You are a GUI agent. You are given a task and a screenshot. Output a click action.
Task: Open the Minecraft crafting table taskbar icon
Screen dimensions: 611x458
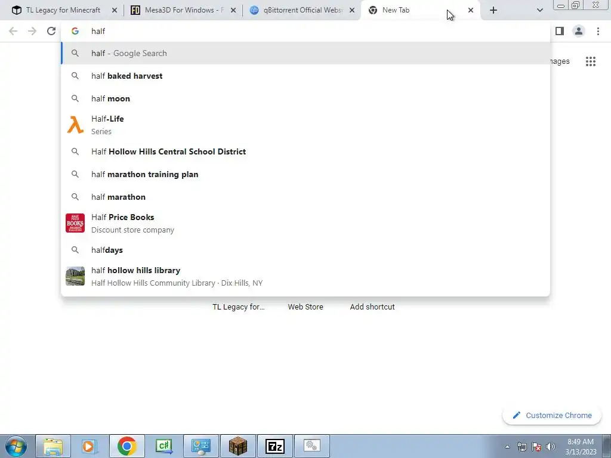(x=237, y=446)
